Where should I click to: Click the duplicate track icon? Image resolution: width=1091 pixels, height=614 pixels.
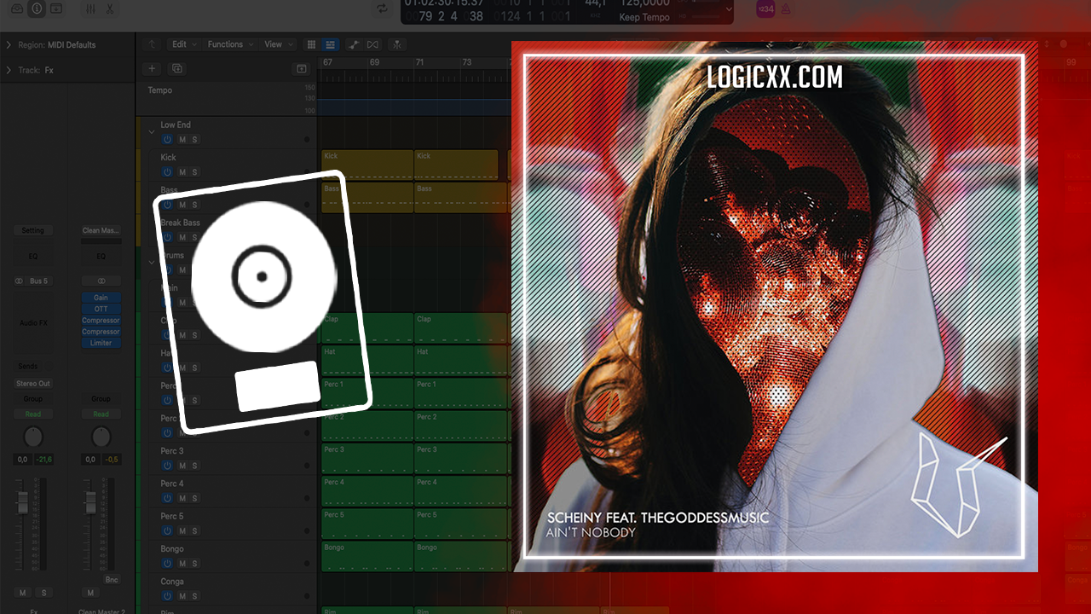tap(177, 68)
